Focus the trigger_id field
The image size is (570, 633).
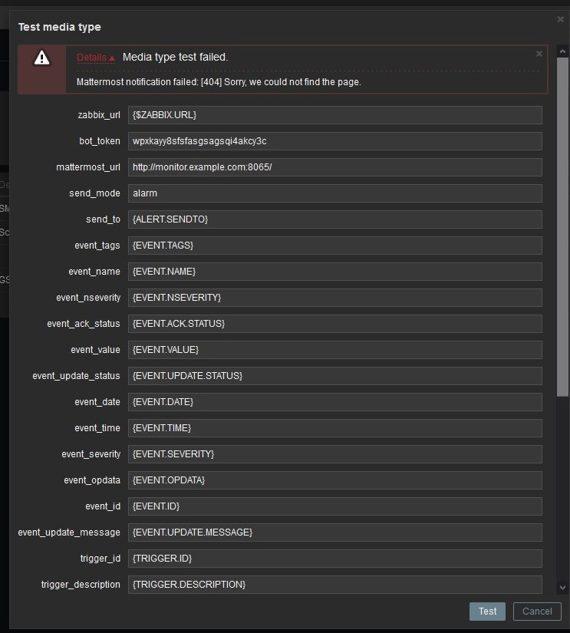coord(335,559)
